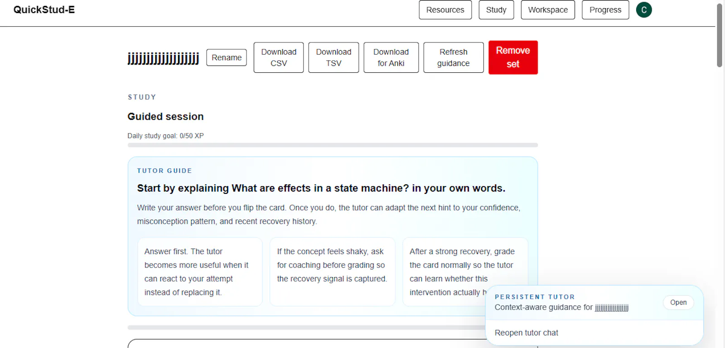Viewport: 725px width, 348px height.
Task: Reopen tutor chat
Action: [527, 333]
